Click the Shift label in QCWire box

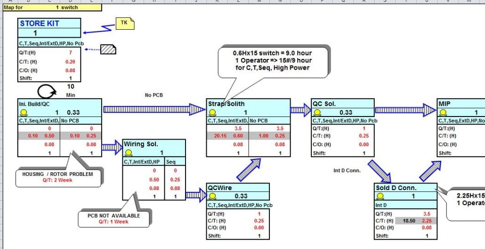click(215, 236)
